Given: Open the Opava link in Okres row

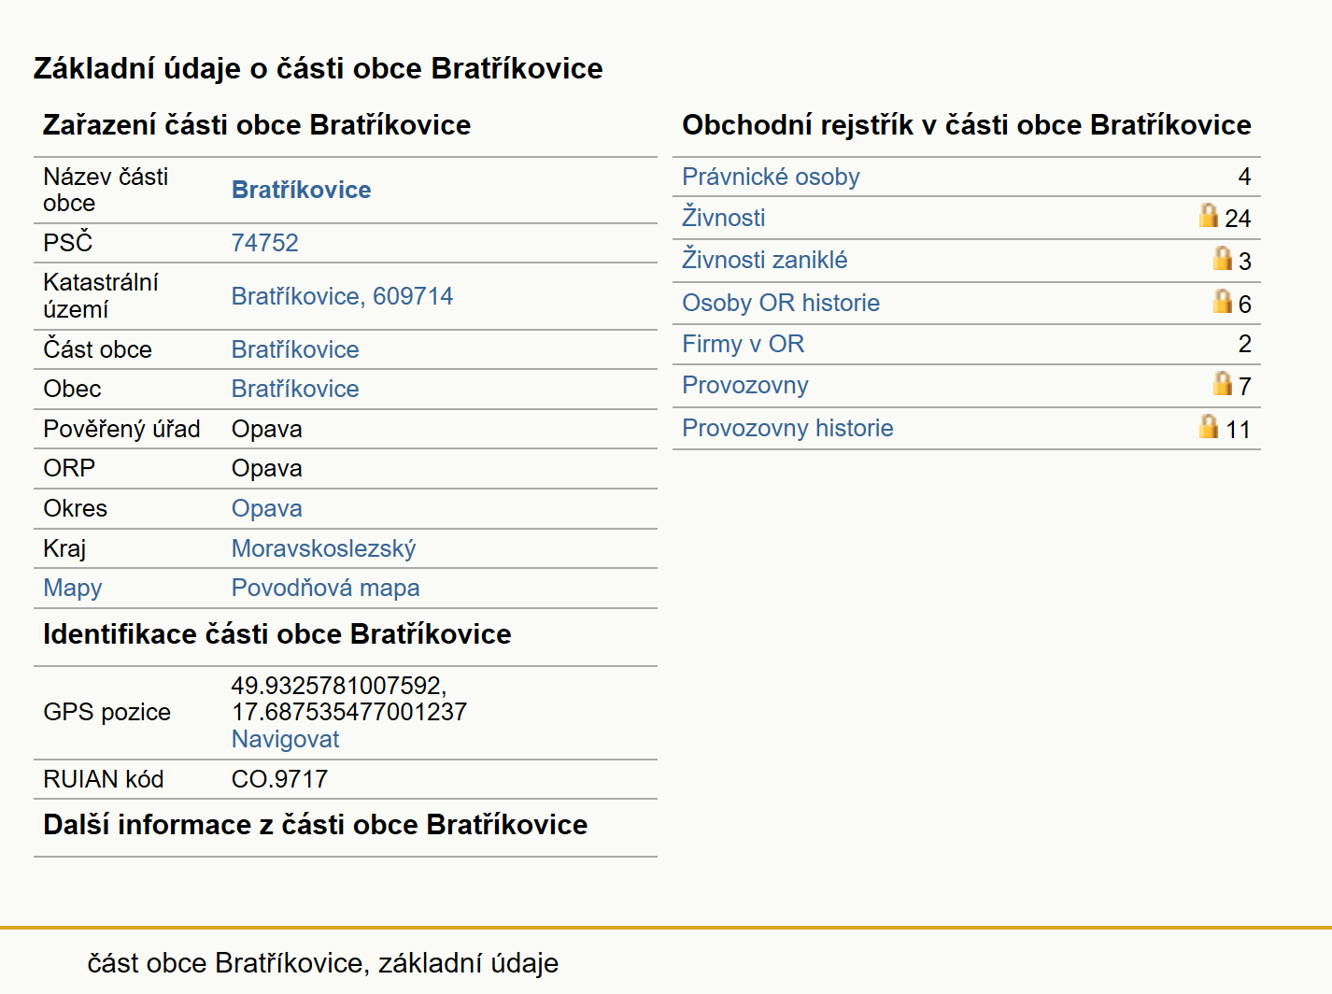Looking at the screenshot, I should tap(267, 508).
